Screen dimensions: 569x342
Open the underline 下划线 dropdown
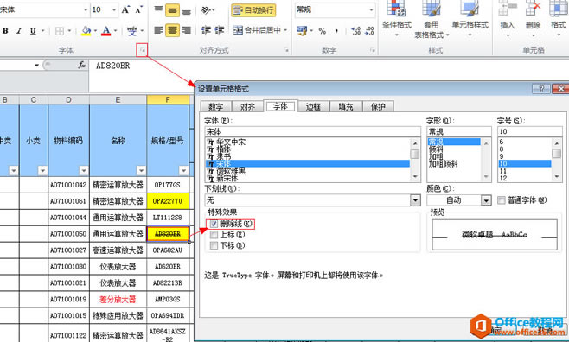point(415,200)
